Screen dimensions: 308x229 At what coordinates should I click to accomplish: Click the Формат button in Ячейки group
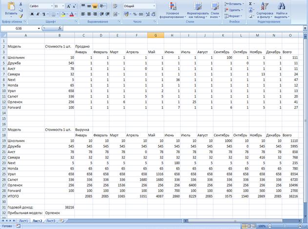(x=234, y=16)
